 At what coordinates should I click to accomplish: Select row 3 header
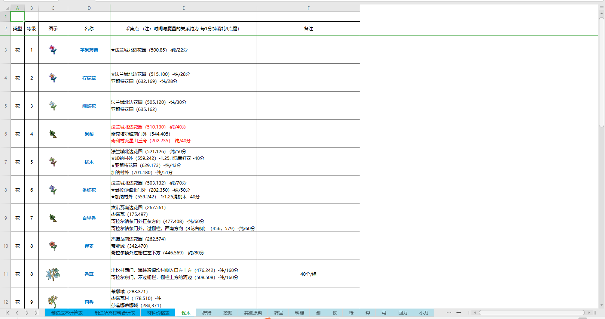(5, 50)
